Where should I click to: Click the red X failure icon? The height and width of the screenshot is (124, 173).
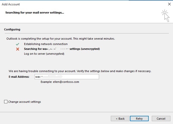[17, 49]
